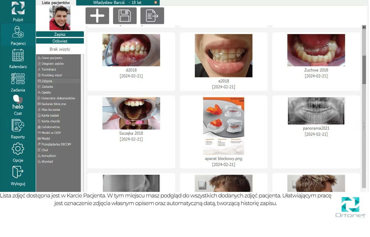Image resolution: width=370 pixels, height=237 pixels.
Task: Click the Zapisz button
Action: (x=60, y=34)
